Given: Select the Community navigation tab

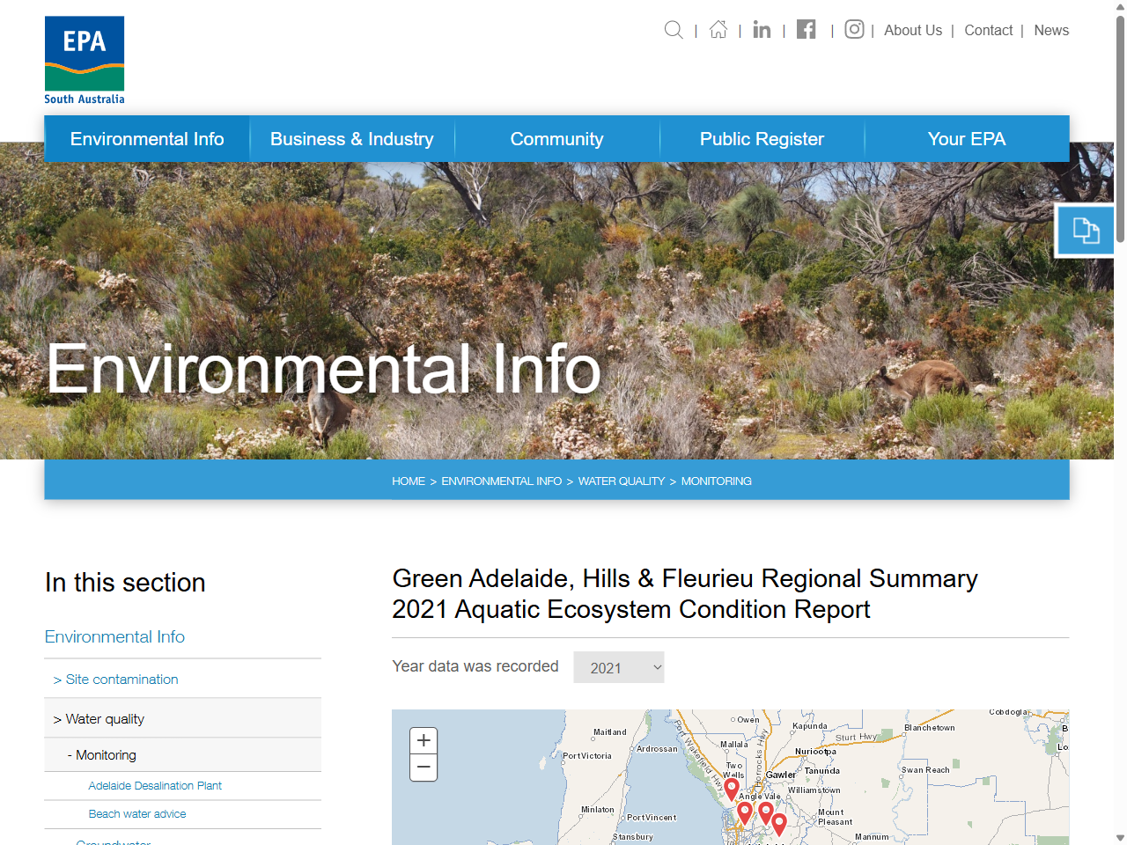Looking at the screenshot, I should 556,138.
